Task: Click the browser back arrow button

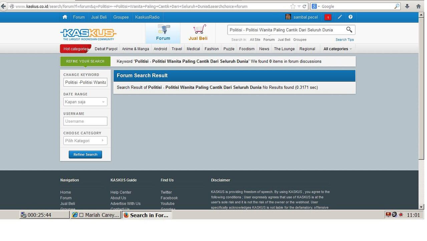Action: tap(3, 6)
